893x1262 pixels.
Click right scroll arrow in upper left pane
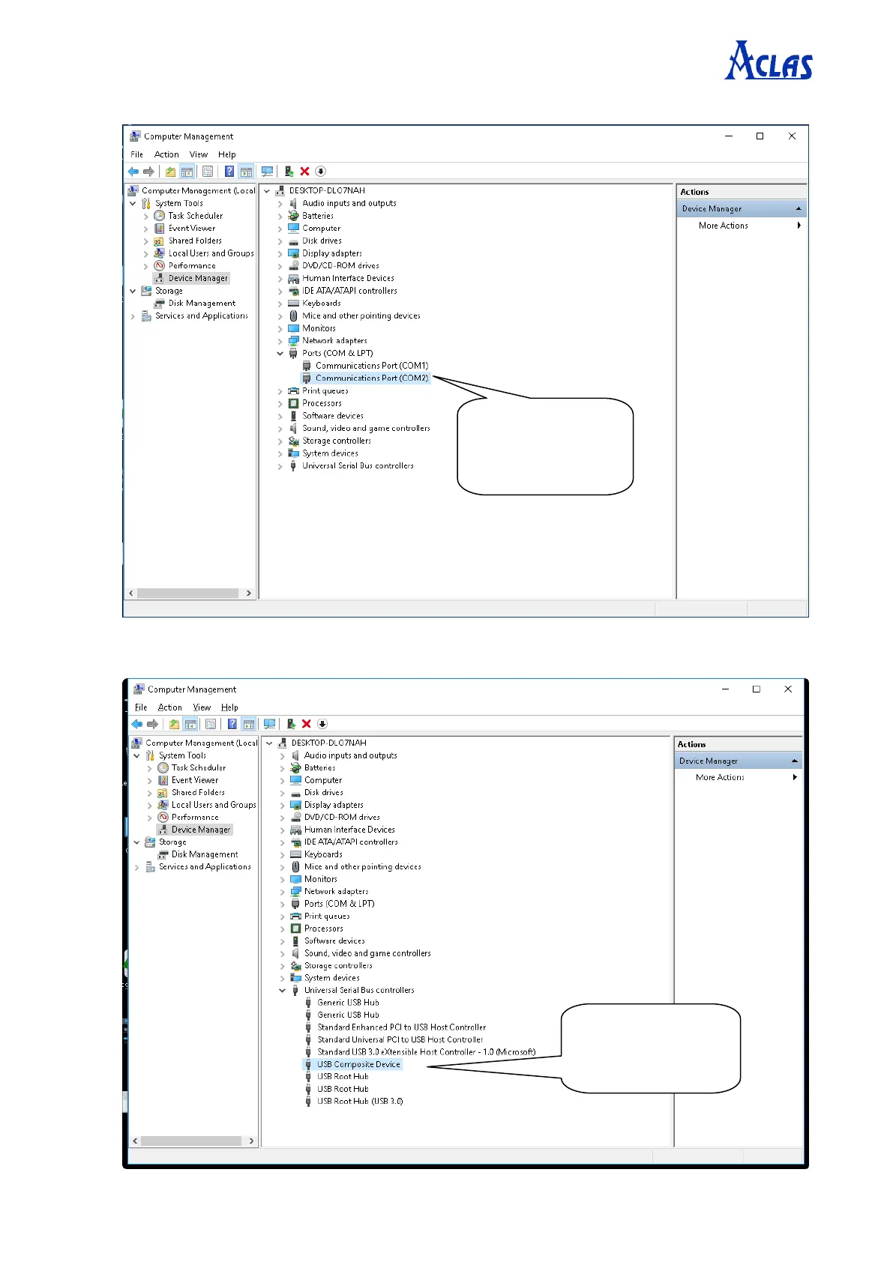[249, 593]
